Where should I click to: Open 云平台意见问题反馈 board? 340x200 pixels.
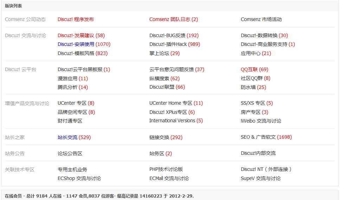pos(172,70)
